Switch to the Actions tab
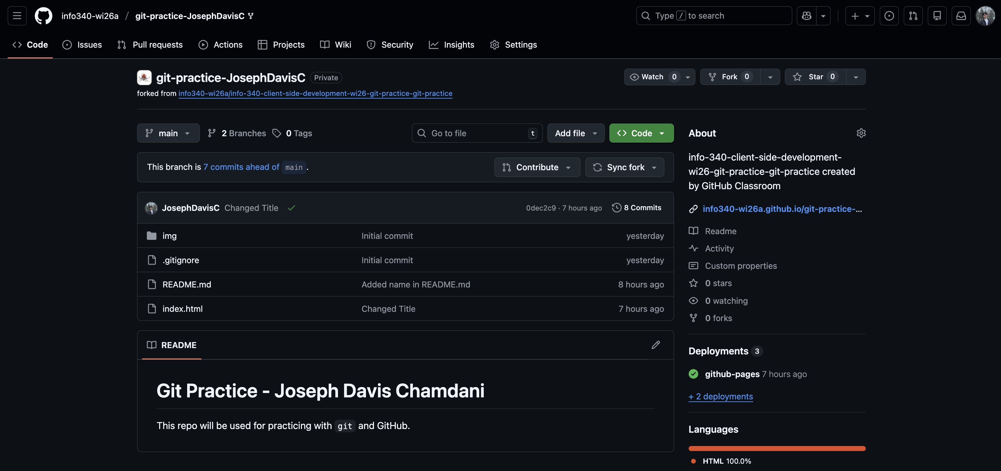This screenshot has height=471, width=1001. click(221, 44)
